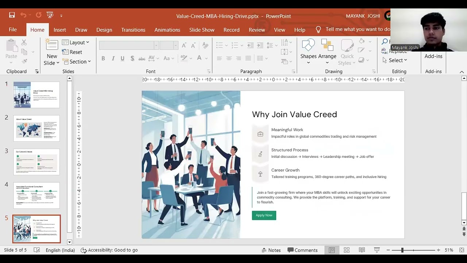The height and width of the screenshot is (263, 467).
Task: Click the Notes button in status bar
Action: (271, 250)
